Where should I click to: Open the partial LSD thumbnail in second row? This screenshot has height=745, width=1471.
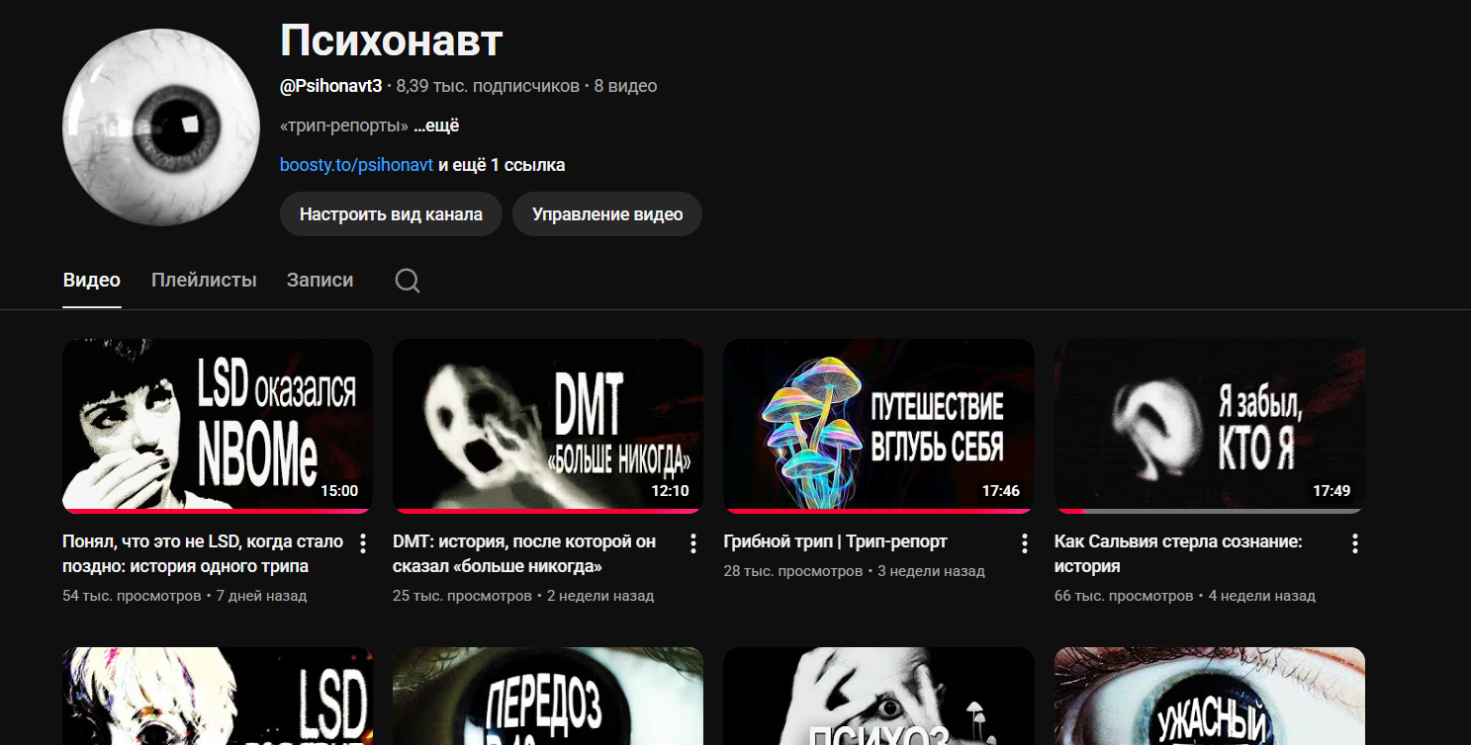pos(218,696)
